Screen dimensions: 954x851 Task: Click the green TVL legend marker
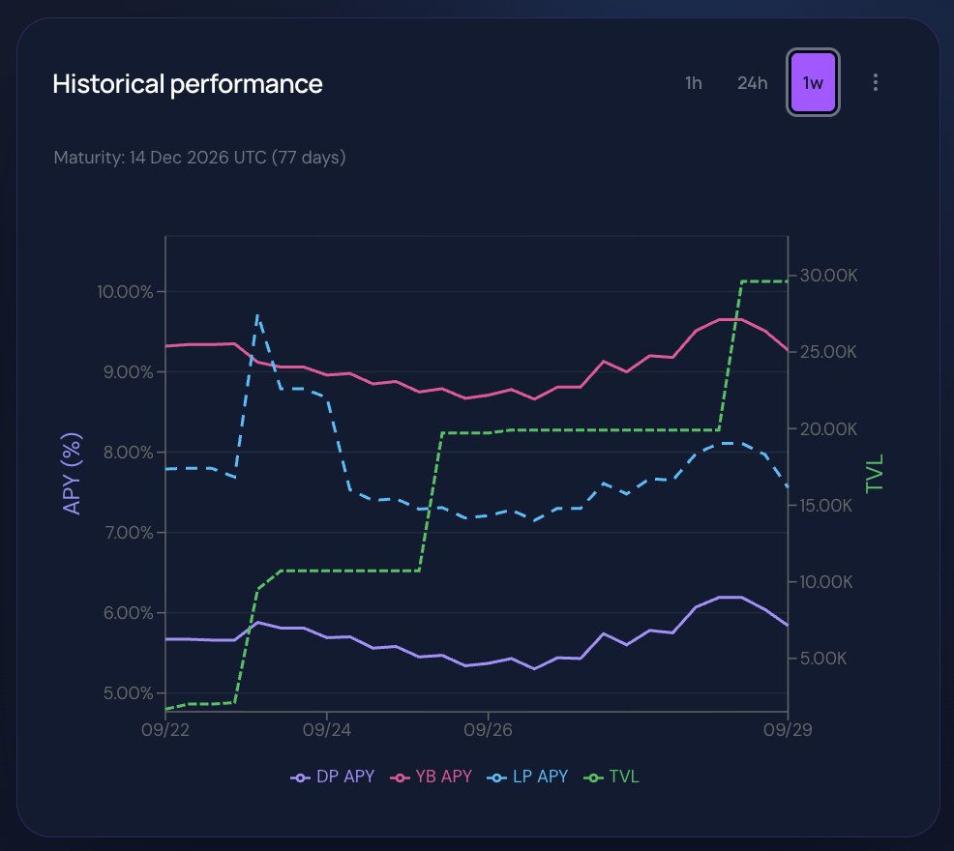coord(593,778)
